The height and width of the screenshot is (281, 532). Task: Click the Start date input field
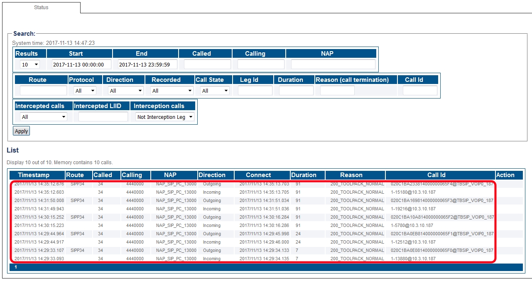pyautogui.click(x=81, y=64)
